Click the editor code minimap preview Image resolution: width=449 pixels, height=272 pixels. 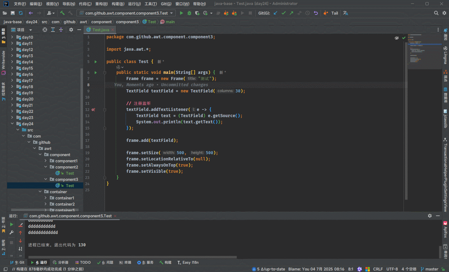click(424, 51)
